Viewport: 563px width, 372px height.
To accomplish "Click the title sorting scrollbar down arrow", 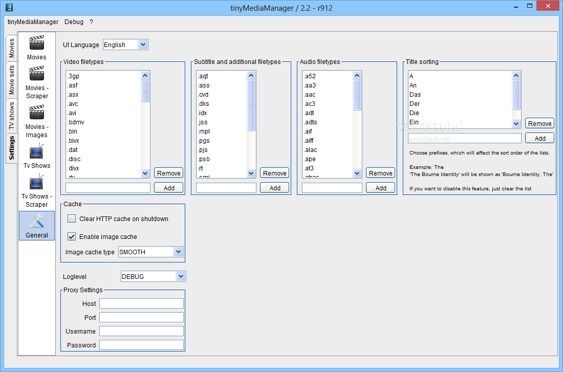I will tap(516, 123).
